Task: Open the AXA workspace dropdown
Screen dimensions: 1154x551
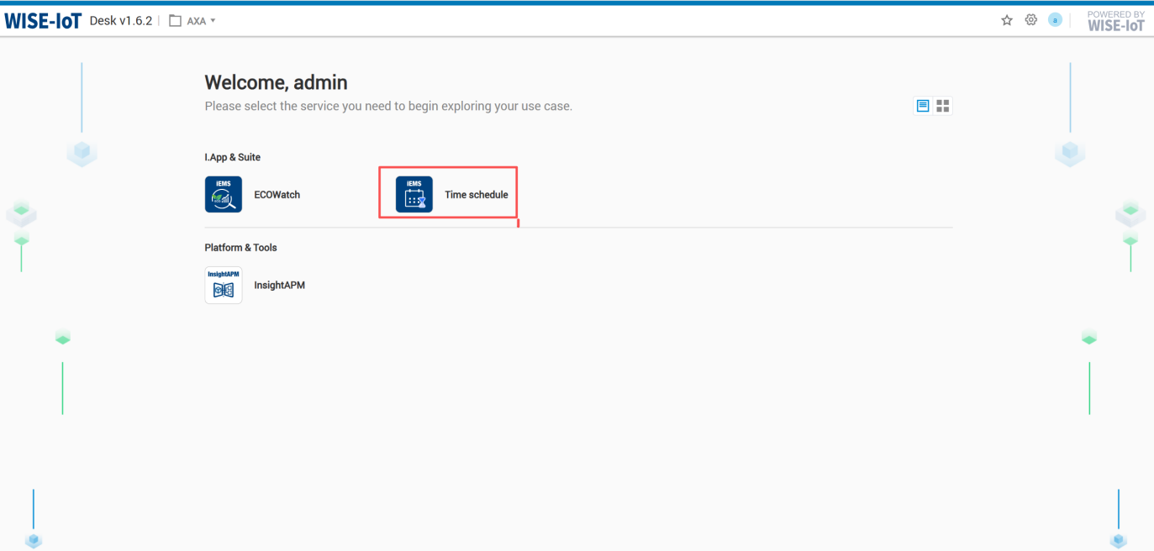Action: coord(197,21)
